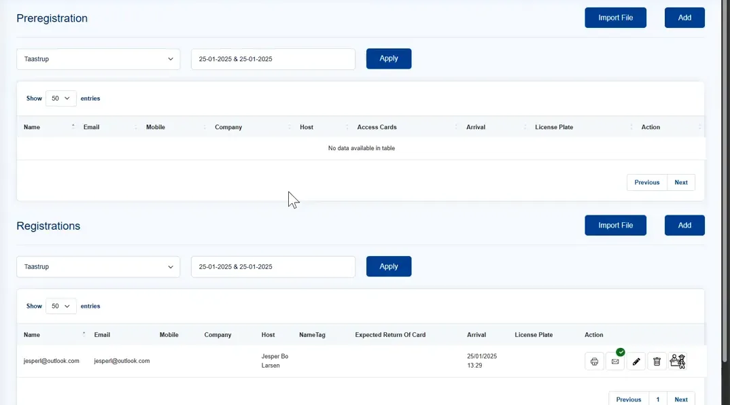Edit the jesperl@outlook.com registration
Screen dimensions: 730x405
click(636, 362)
